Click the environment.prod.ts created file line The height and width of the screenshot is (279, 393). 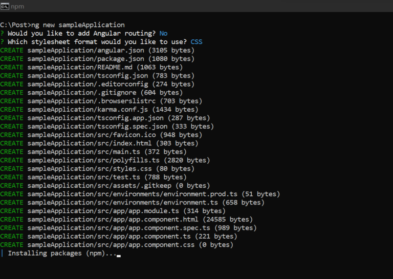click(140, 194)
